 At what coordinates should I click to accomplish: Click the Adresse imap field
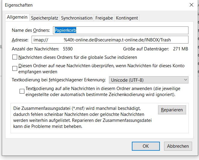coord(110,40)
